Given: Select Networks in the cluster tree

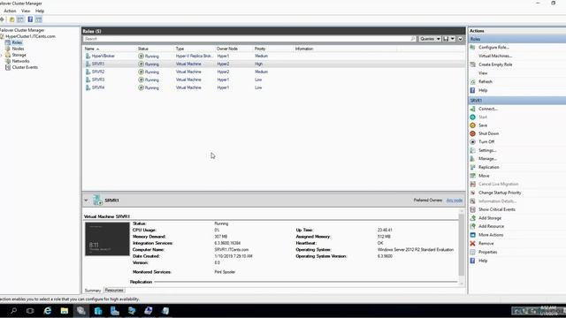Looking at the screenshot, I should point(20,61).
